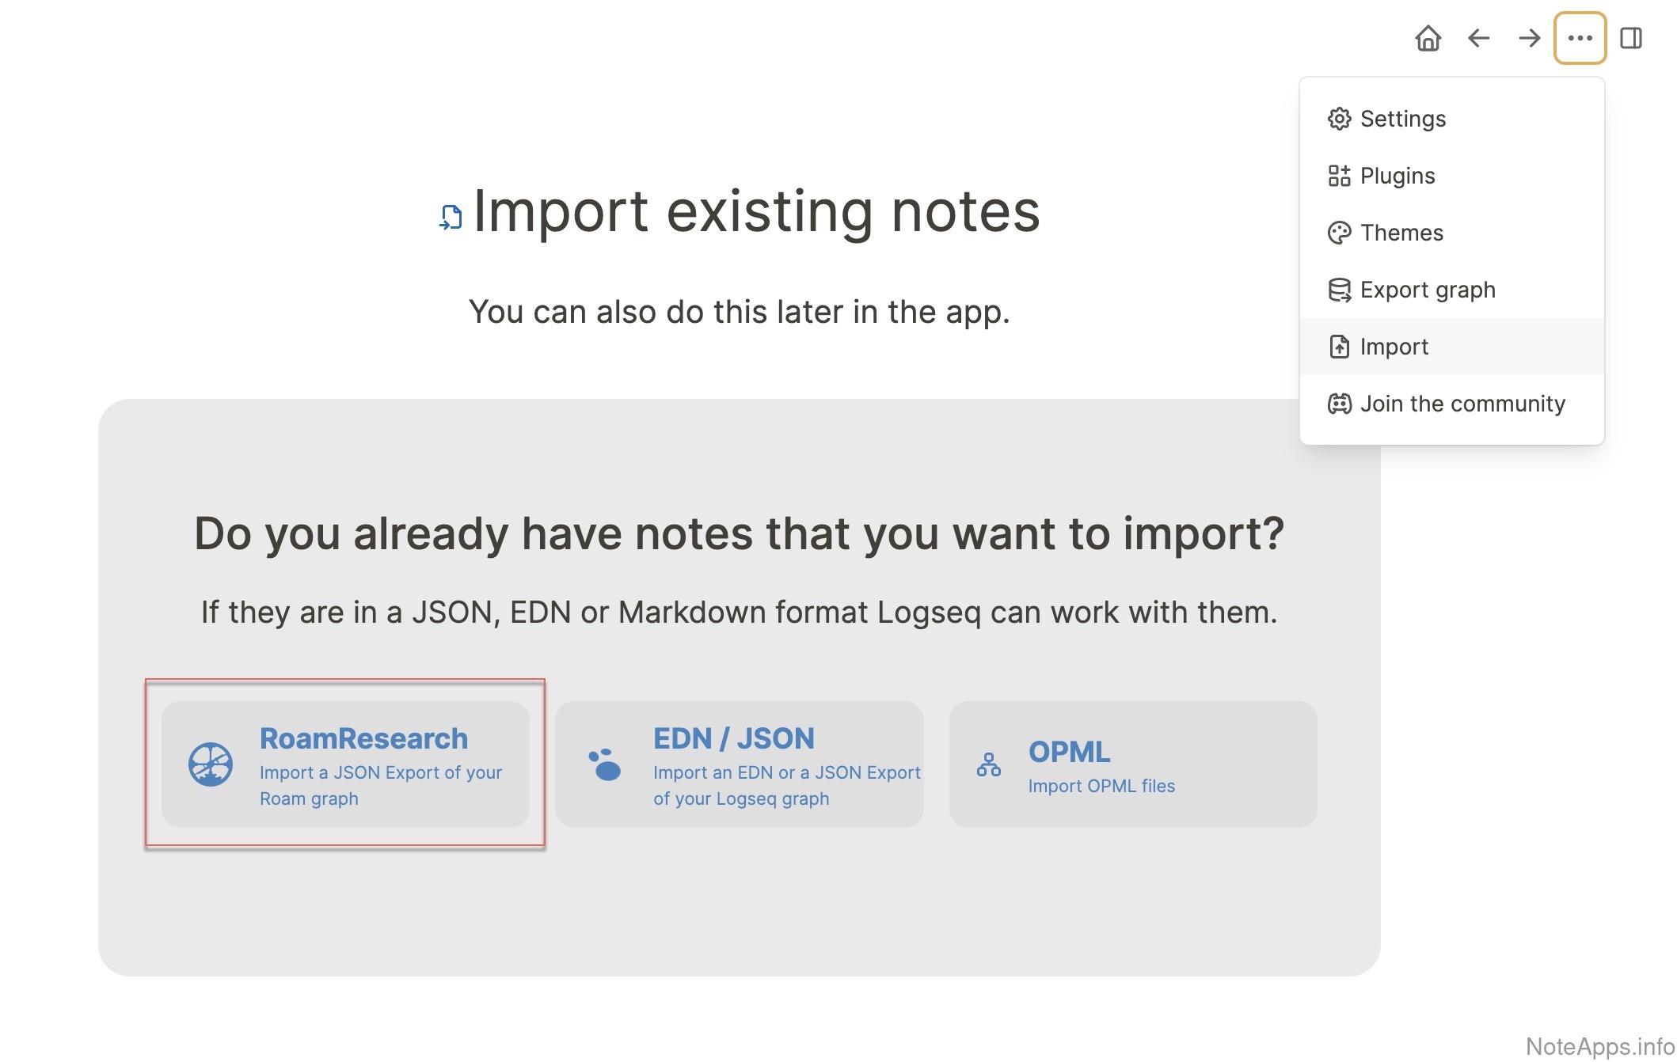Open Settings from the dropdown menu
The width and height of the screenshot is (1677, 1062).
(x=1402, y=119)
